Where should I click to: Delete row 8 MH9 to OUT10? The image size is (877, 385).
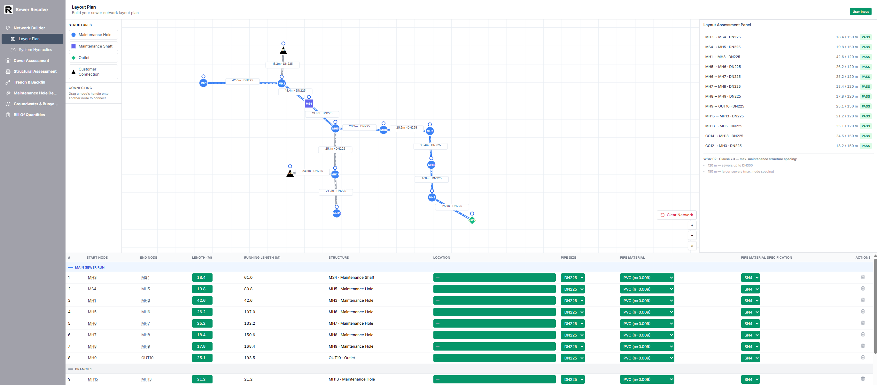[x=863, y=358]
